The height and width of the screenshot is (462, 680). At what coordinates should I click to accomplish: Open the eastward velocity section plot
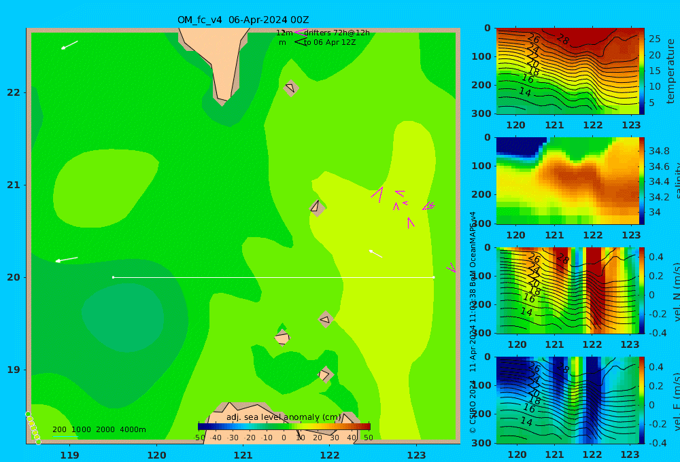(x=568, y=400)
